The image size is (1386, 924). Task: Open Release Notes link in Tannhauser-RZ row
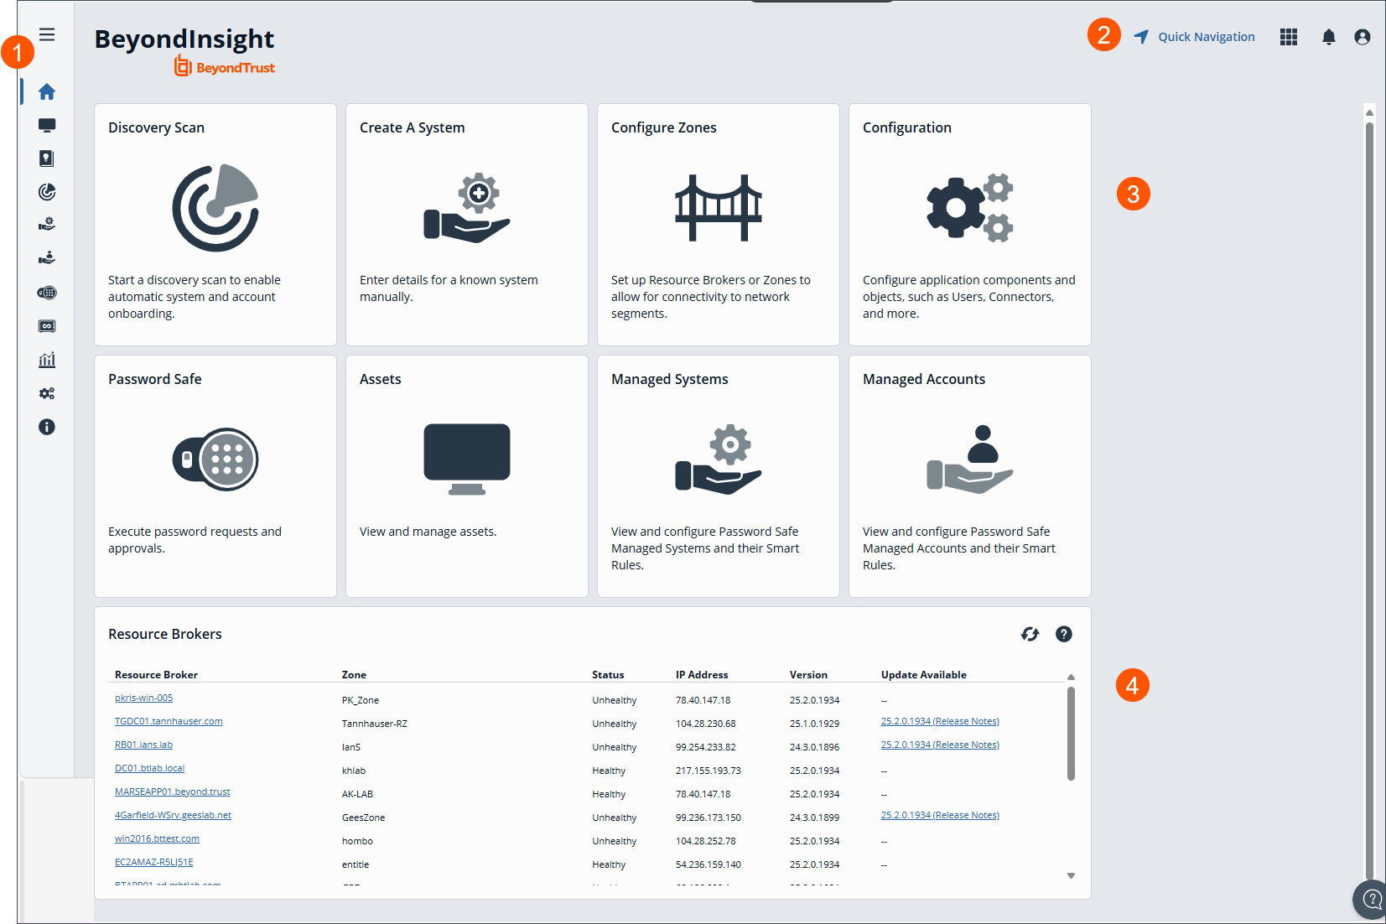[940, 721]
